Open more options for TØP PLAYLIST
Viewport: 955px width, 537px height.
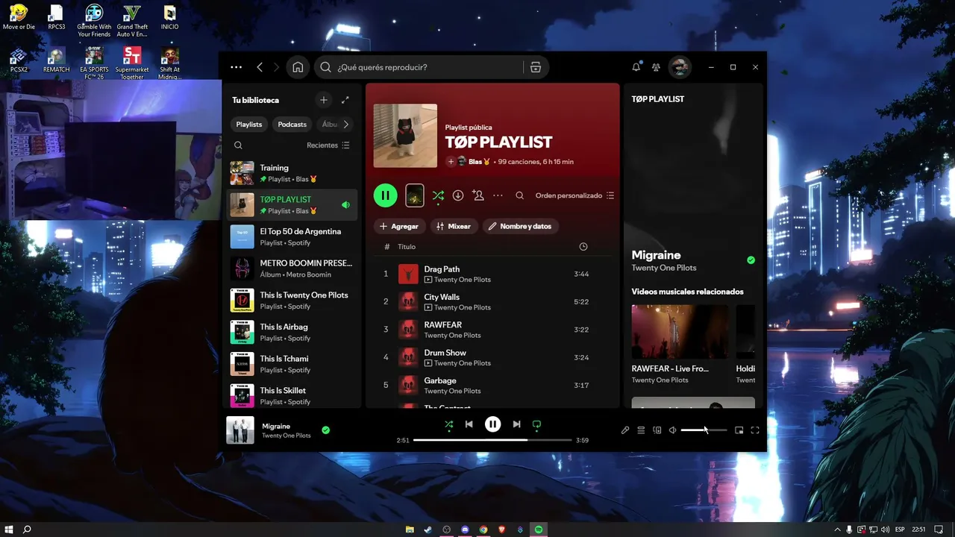(498, 195)
